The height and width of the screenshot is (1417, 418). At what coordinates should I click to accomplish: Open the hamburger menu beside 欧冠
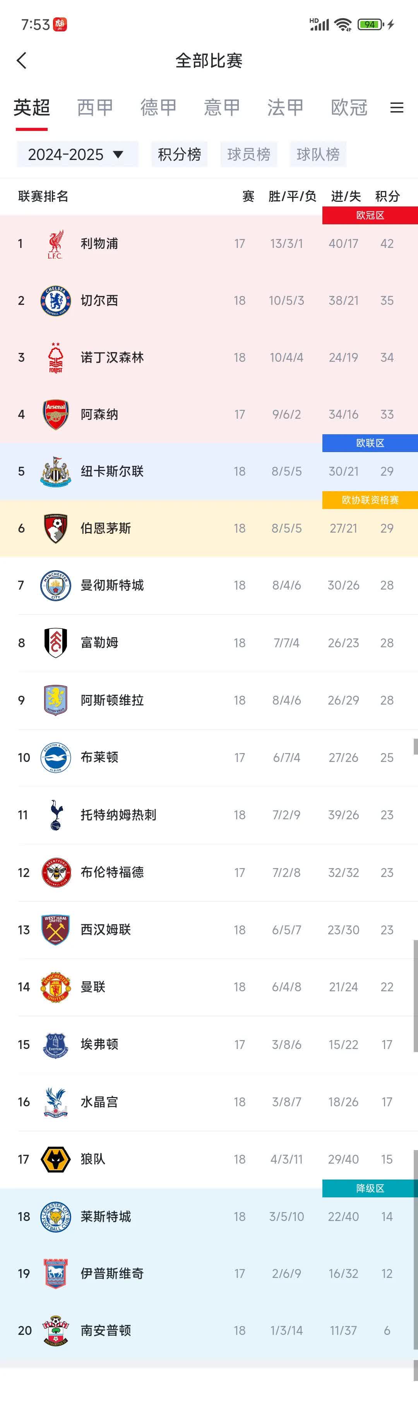pyautogui.click(x=397, y=108)
